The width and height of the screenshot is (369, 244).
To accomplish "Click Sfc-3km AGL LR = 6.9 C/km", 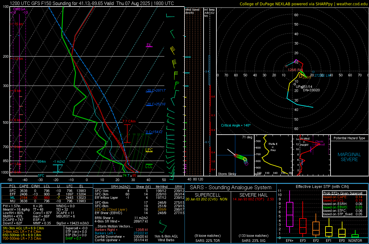I will 23,228.
